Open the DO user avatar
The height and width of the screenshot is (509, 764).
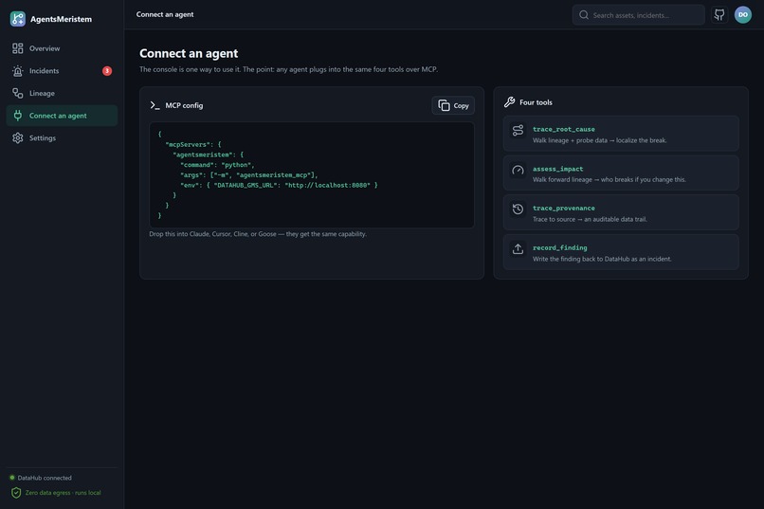click(x=742, y=14)
